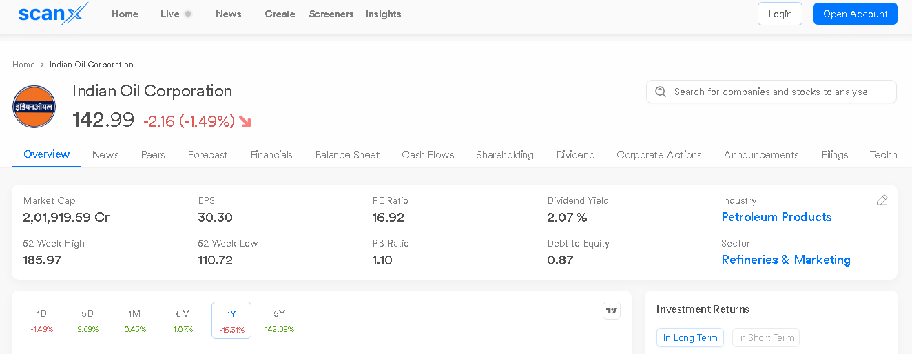This screenshot has height=354, width=912.
Task: Click the 52 Week High value 185.97
Action: (42, 260)
